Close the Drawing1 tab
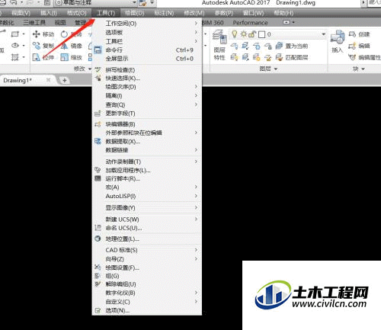 pyautogui.click(x=48, y=80)
